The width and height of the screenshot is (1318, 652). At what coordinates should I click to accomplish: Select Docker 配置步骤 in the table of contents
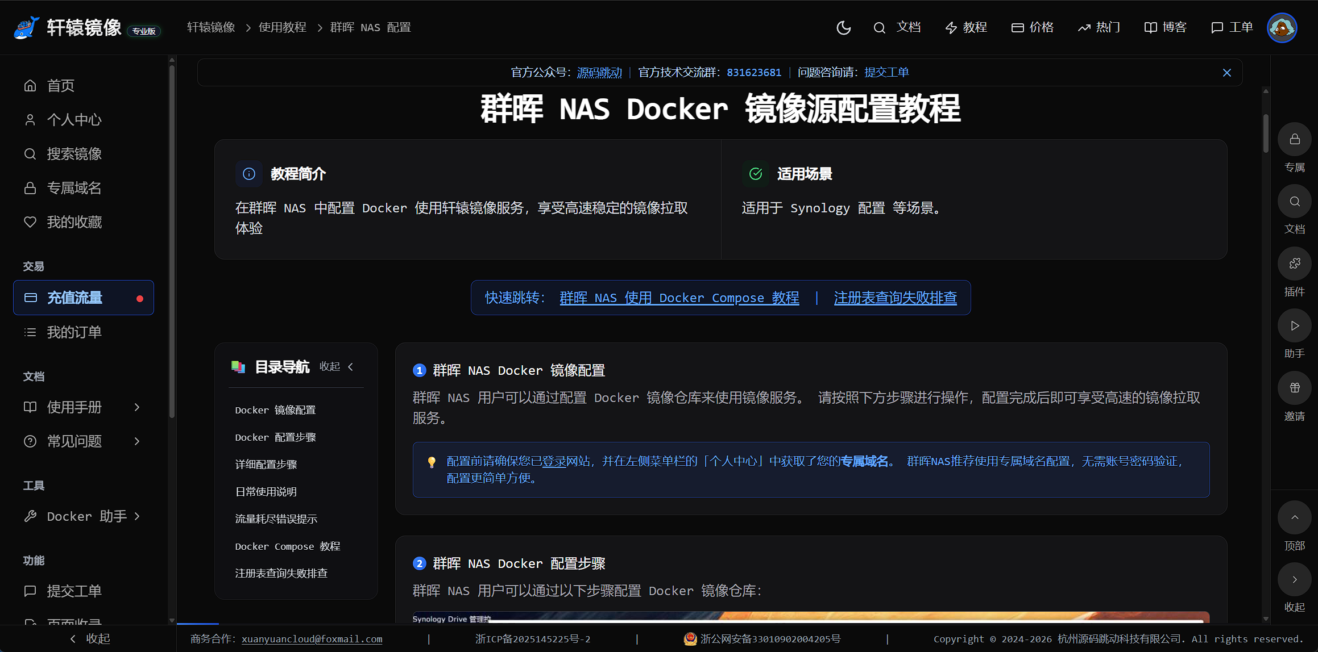(275, 437)
